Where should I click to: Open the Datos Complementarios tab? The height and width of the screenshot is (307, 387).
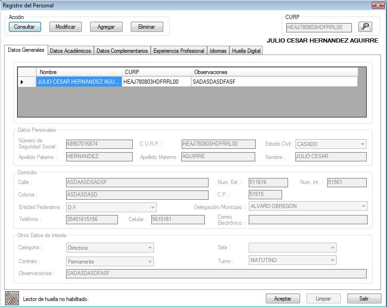122,51
